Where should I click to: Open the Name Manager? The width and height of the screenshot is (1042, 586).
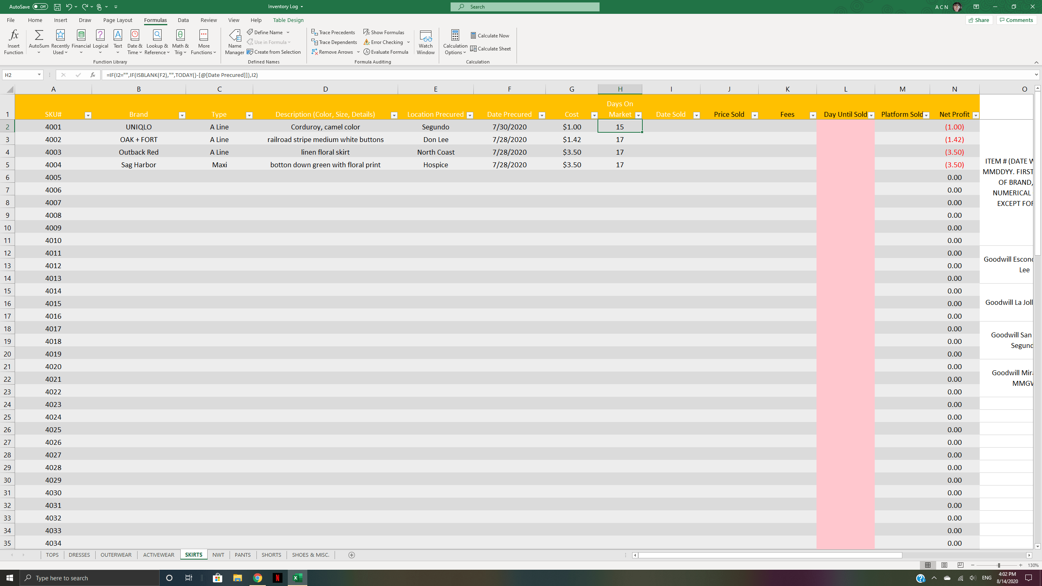click(x=234, y=42)
